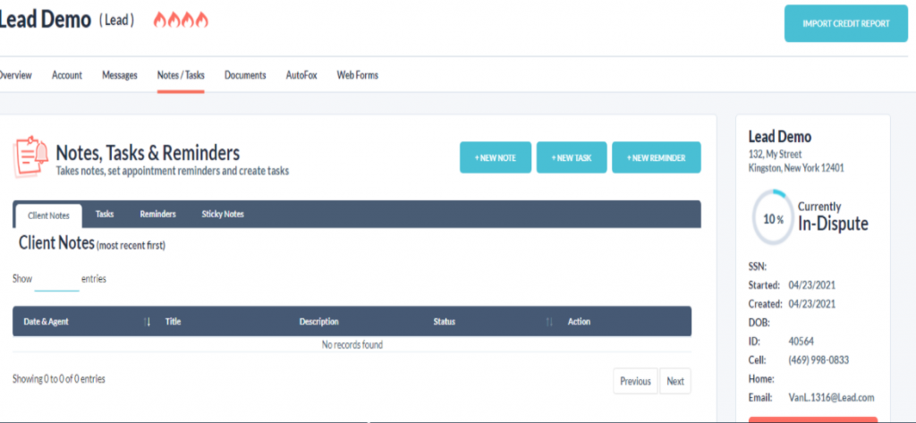The image size is (916, 423).
Task: Add a task using + New Task
Action: (x=572, y=157)
